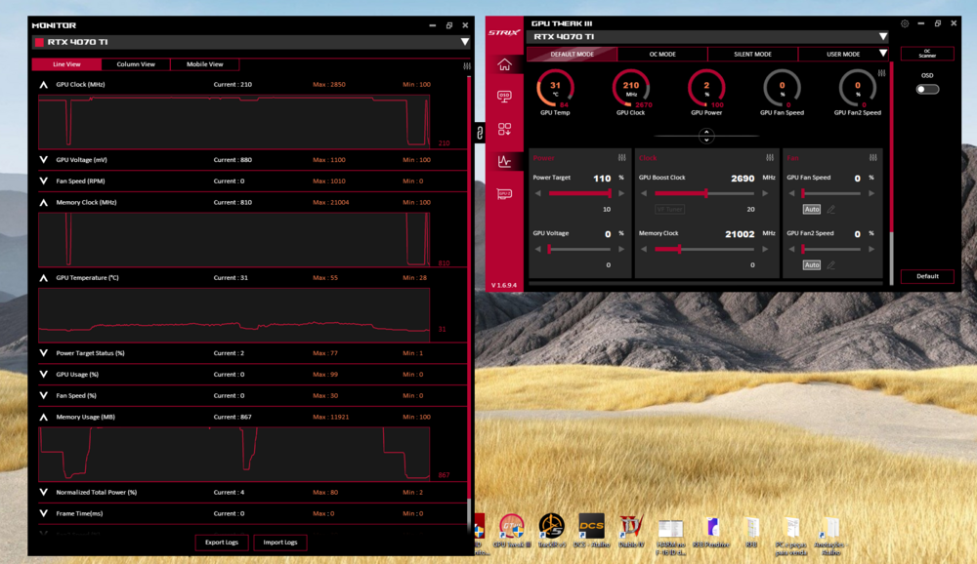Edit GPU Fan2 Speed curve pencil icon
Image resolution: width=977 pixels, height=564 pixels.
830,265
